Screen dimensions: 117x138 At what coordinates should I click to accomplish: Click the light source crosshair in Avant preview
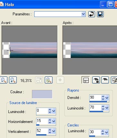pos(10,50)
